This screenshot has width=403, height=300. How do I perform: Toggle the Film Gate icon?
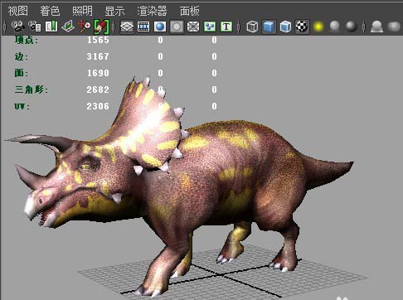[143, 27]
